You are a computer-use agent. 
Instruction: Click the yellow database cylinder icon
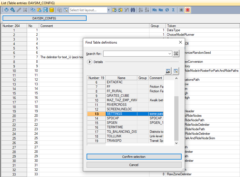51,10
